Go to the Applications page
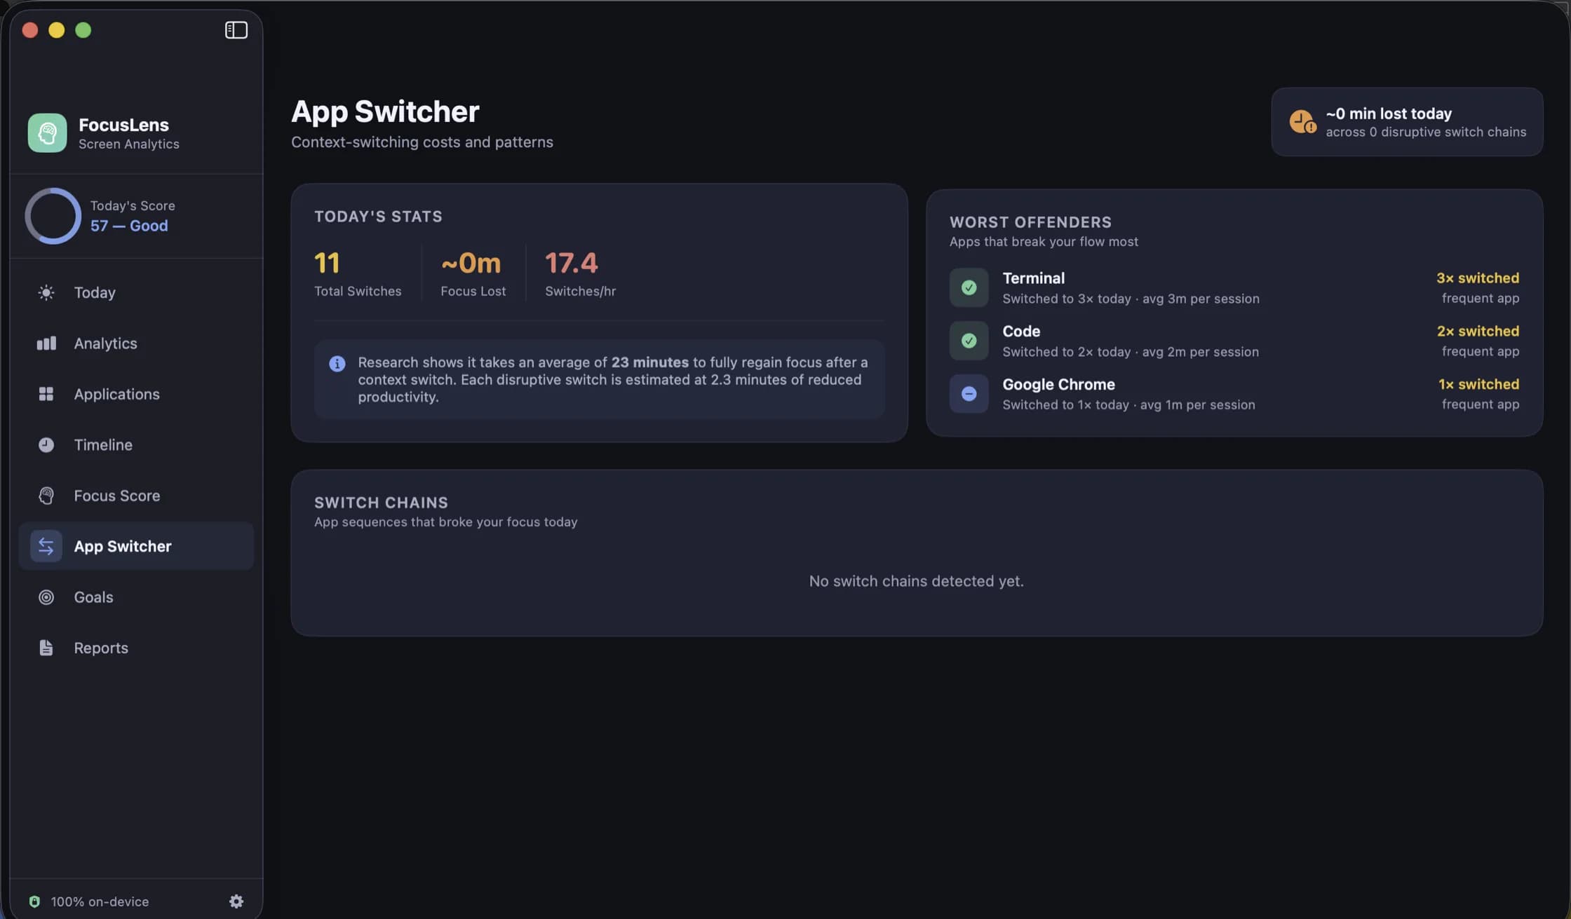The height and width of the screenshot is (919, 1571). coord(136,394)
